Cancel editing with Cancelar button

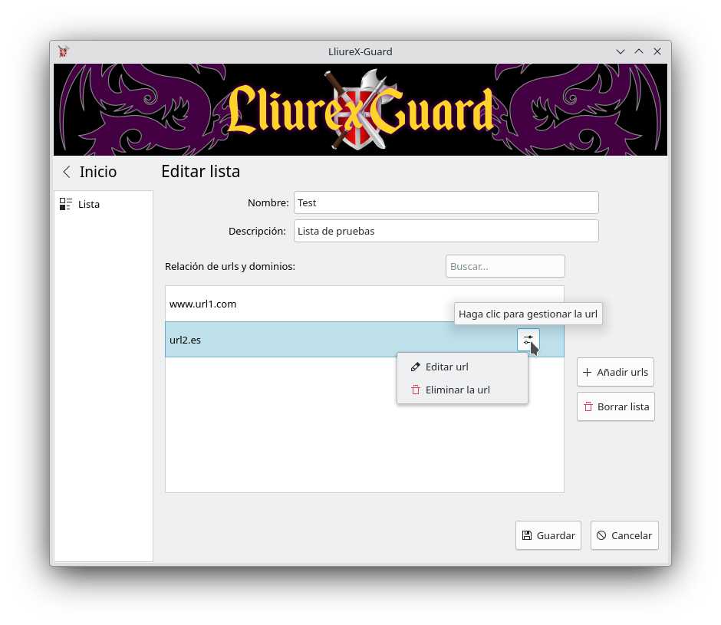point(624,535)
